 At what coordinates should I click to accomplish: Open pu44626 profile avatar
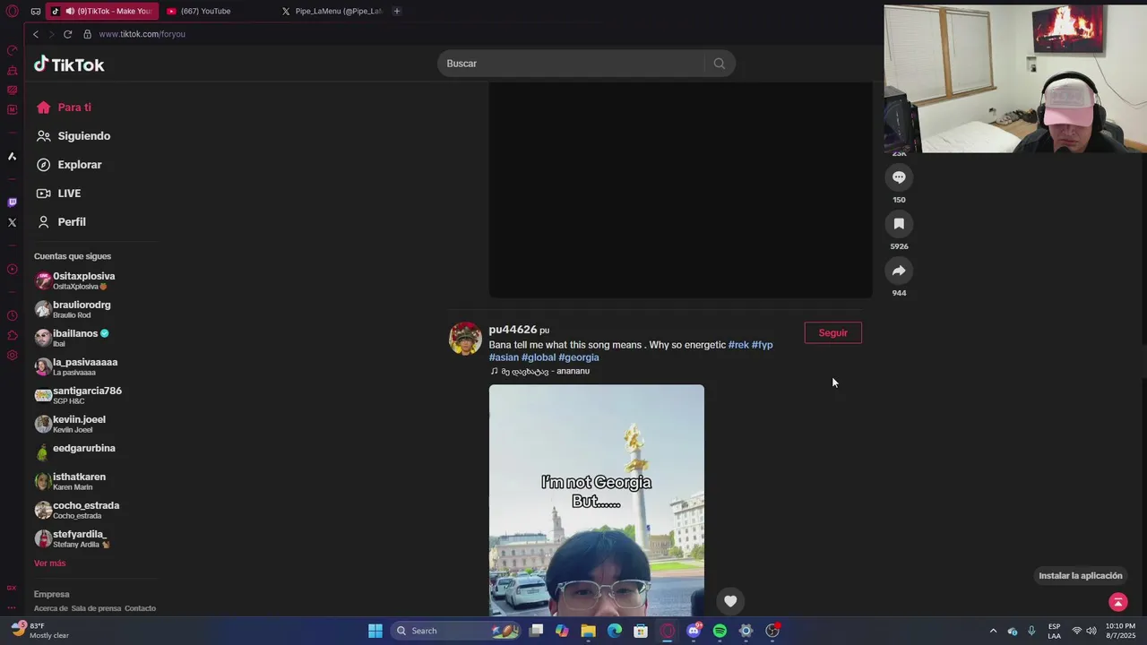pos(465,339)
